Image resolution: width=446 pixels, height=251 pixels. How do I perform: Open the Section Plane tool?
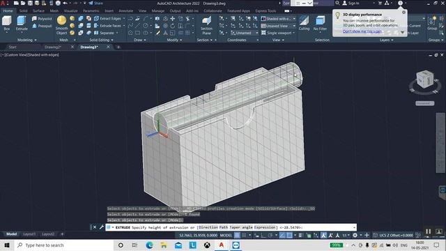pos(206,25)
